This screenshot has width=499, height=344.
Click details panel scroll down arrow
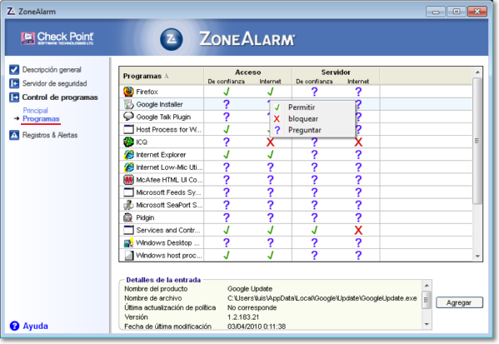tap(427, 324)
